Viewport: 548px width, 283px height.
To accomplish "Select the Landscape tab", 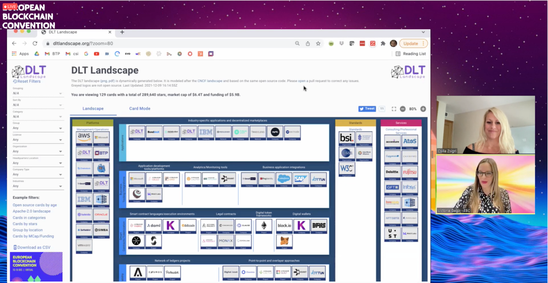I will click(x=93, y=108).
